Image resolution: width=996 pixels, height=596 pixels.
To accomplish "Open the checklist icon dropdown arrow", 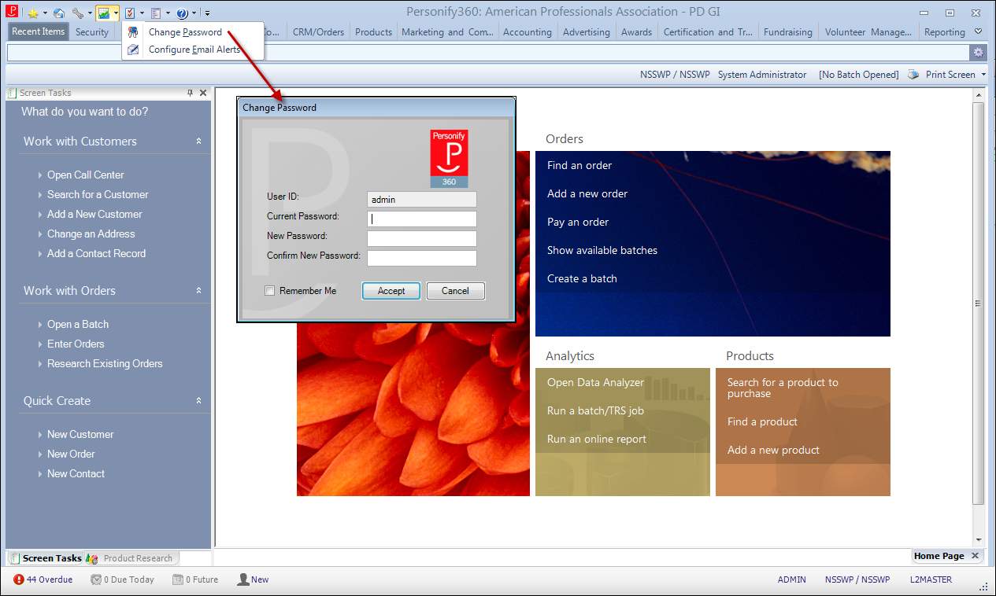I will [142, 13].
